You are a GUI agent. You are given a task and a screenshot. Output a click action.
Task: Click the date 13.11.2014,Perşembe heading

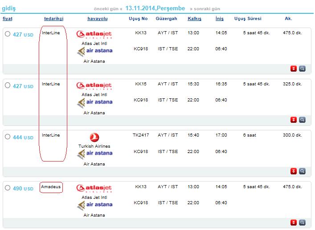point(155,8)
